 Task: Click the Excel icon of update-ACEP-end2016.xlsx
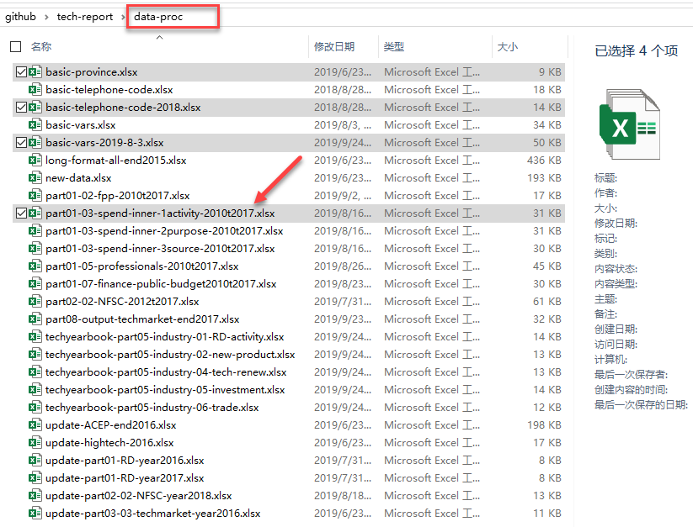coord(35,425)
